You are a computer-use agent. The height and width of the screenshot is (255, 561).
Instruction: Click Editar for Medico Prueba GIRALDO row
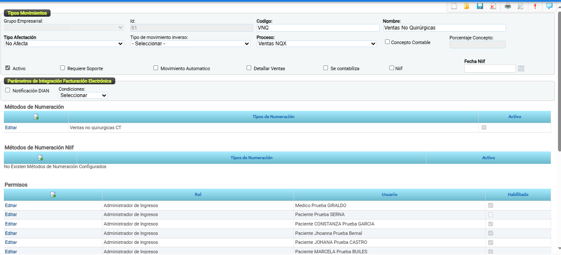[11, 205]
